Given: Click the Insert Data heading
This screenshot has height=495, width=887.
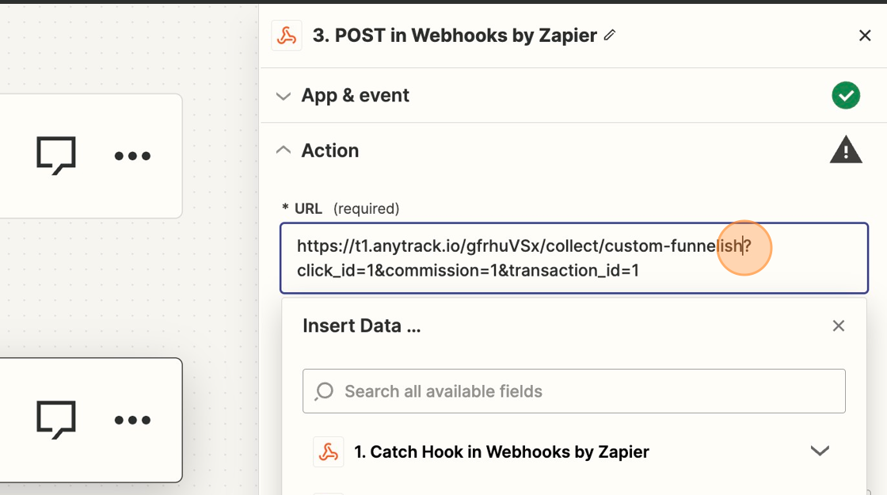Looking at the screenshot, I should coord(361,326).
